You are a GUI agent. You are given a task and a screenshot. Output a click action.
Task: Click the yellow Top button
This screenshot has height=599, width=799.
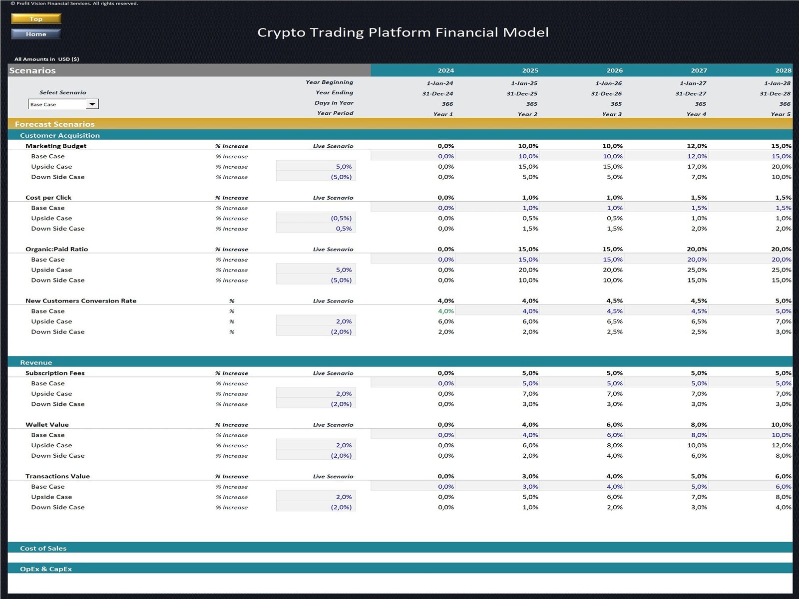(36, 19)
